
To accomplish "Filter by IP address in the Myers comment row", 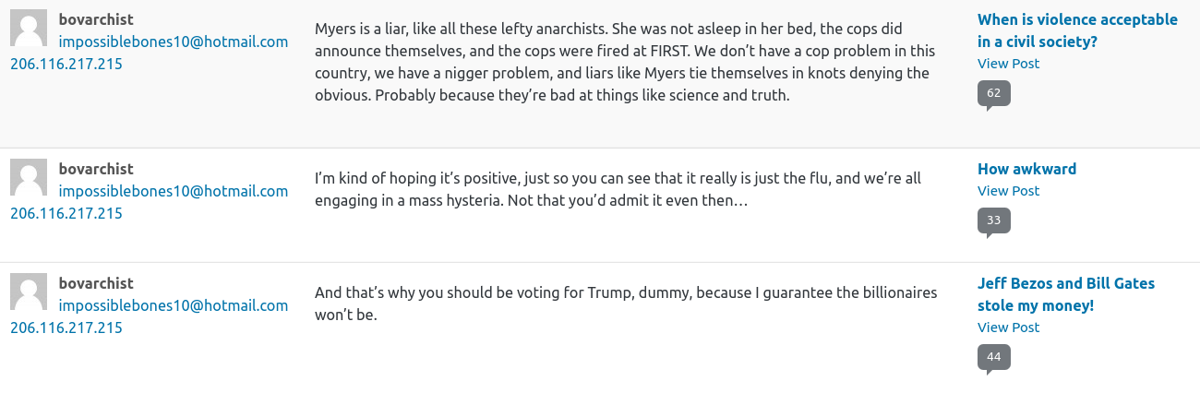I will click(x=66, y=64).
